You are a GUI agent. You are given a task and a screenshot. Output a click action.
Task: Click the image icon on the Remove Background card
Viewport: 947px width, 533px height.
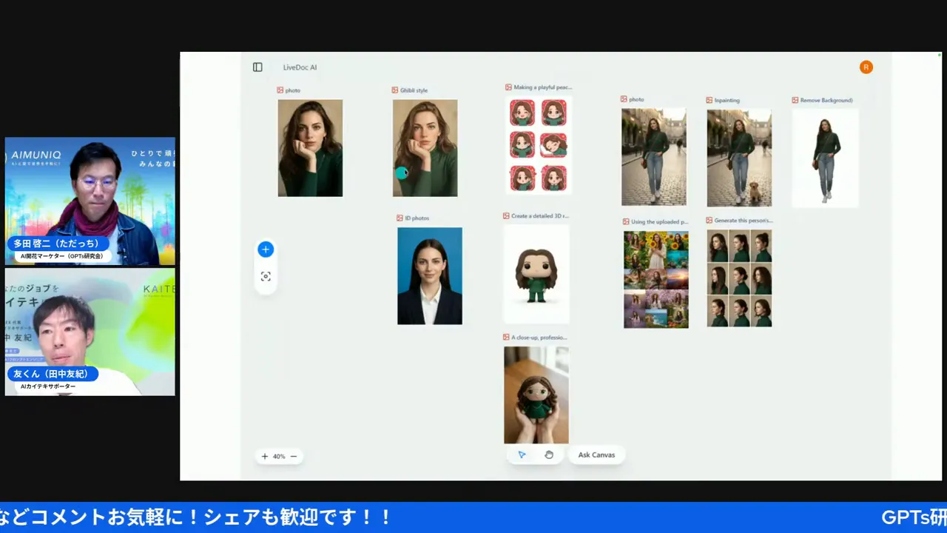tap(795, 99)
